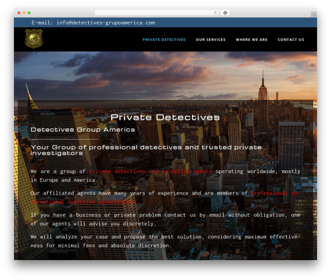Navigate to Contact Us

(291, 40)
